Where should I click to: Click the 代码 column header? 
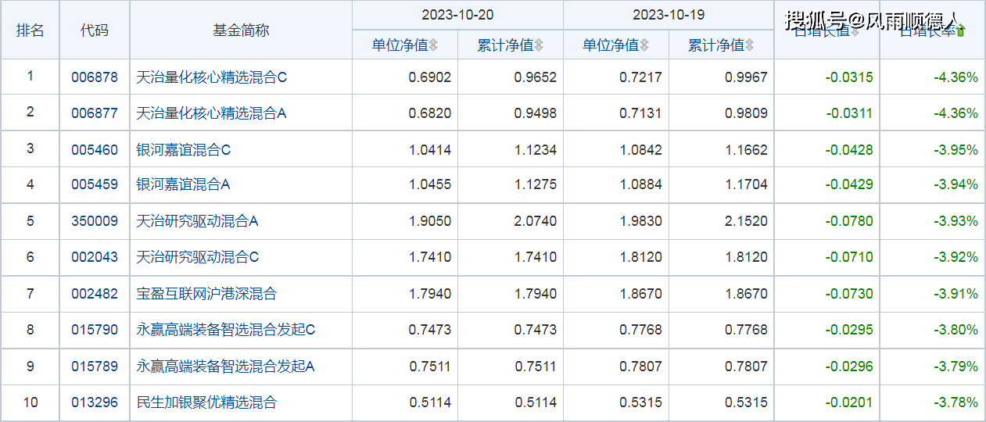pyautogui.click(x=95, y=30)
